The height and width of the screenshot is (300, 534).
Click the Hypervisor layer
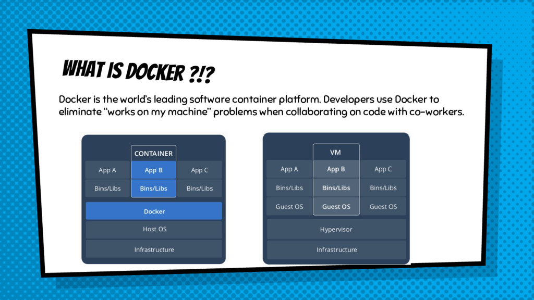pos(336,229)
